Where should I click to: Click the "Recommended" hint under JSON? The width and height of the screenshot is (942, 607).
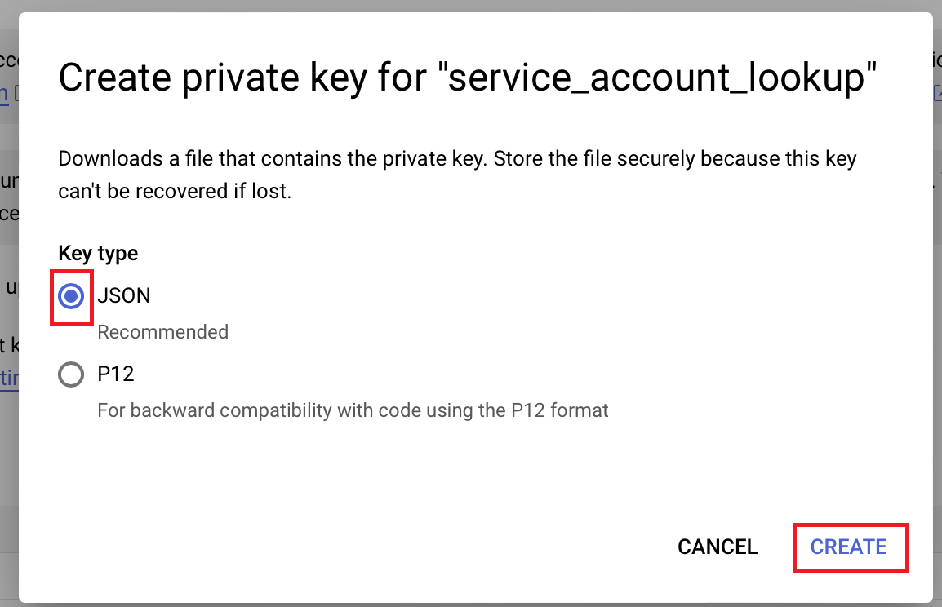coord(162,332)
